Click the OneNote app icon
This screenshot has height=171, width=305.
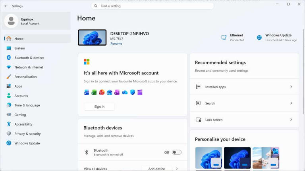pos(117,93)
